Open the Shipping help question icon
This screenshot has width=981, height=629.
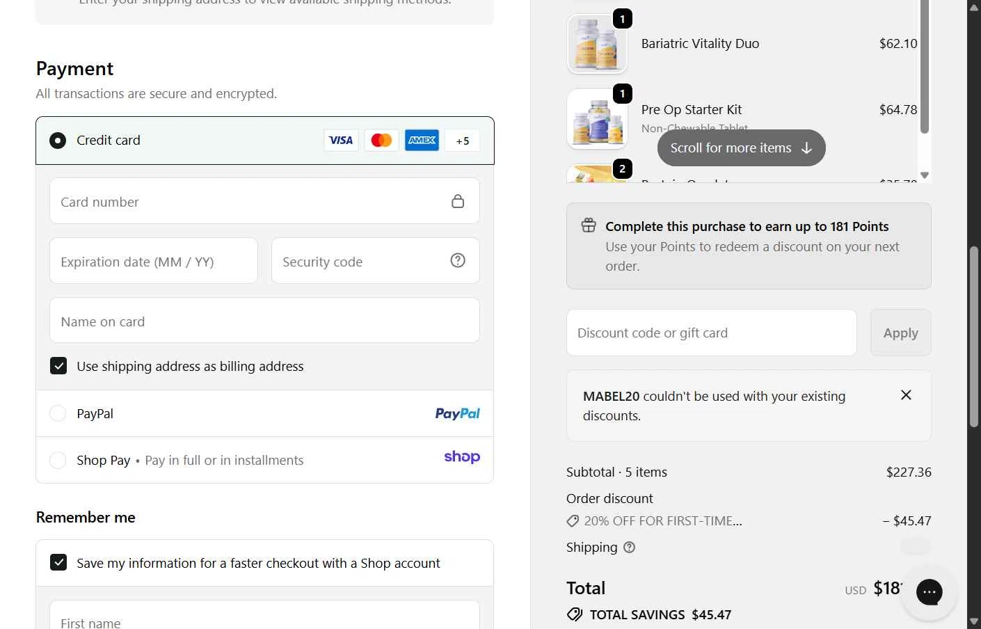coord(629,548)
